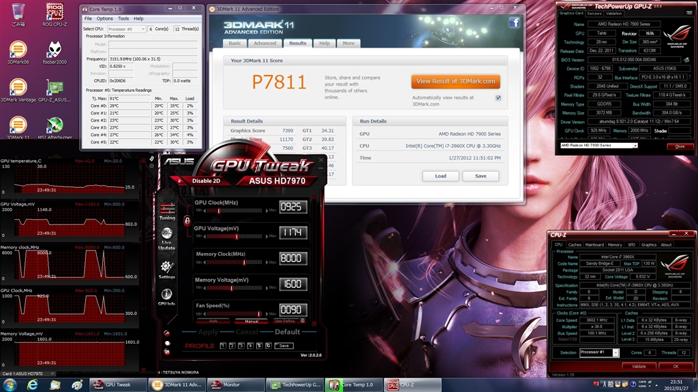Click the GPU Clock value field 0925
This screenshot has width=698, height=392.
293,207
